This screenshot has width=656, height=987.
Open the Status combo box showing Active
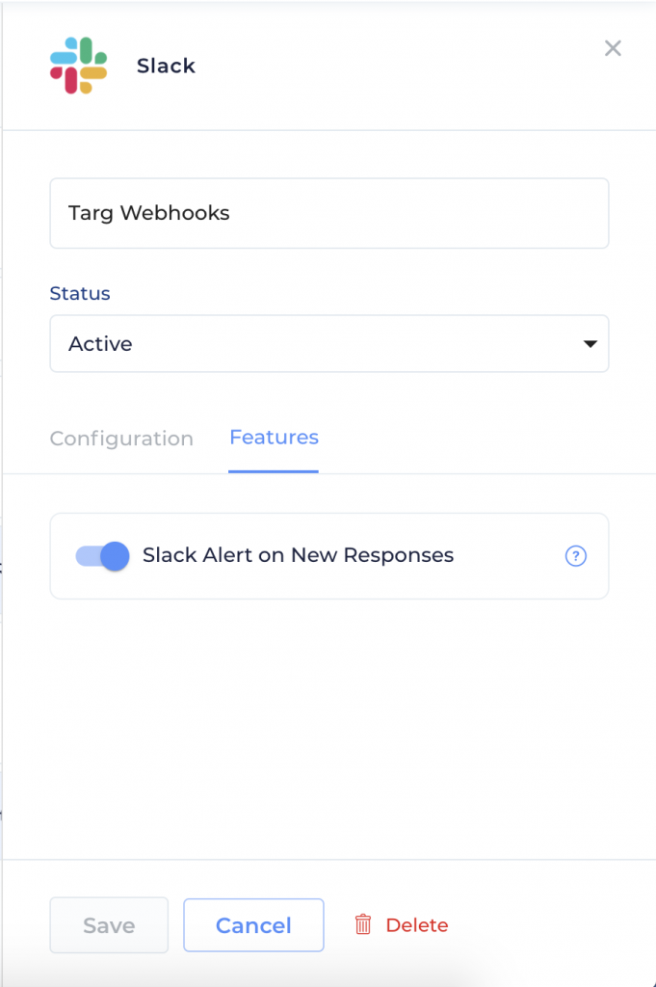click(x=328, y=344)
